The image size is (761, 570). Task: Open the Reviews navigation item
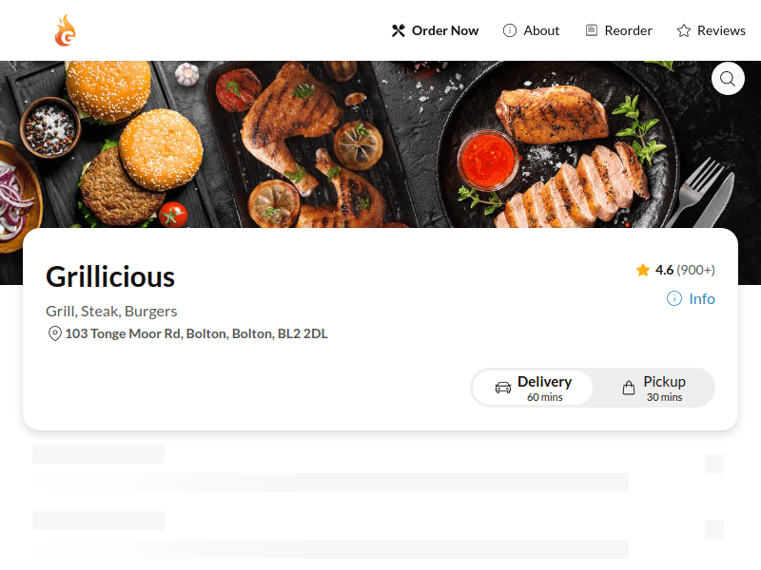coord(721,29)
